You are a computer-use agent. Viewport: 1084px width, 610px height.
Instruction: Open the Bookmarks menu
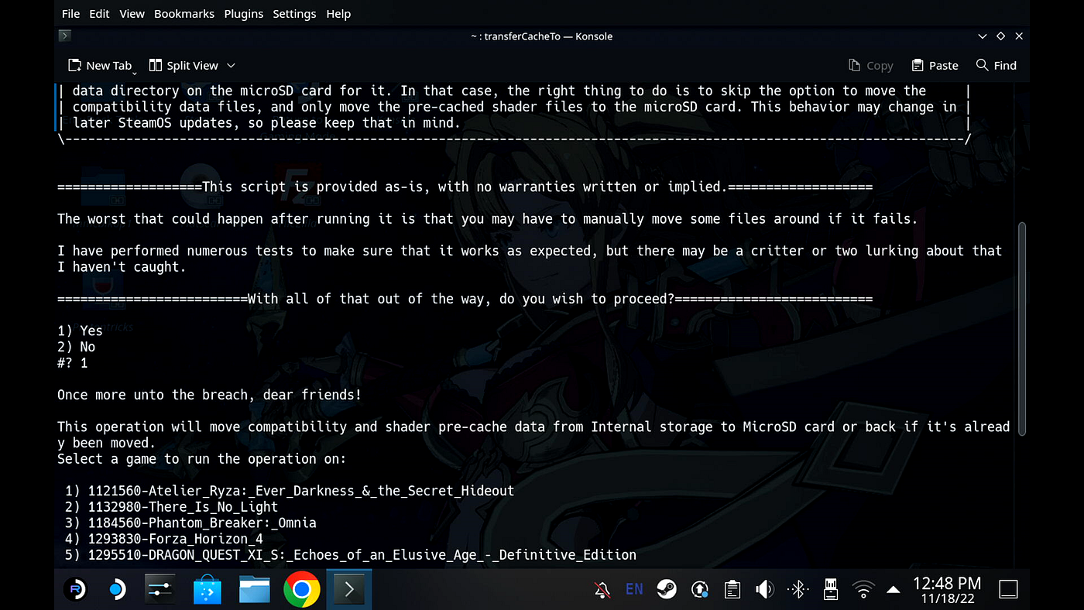click(186, 14)
